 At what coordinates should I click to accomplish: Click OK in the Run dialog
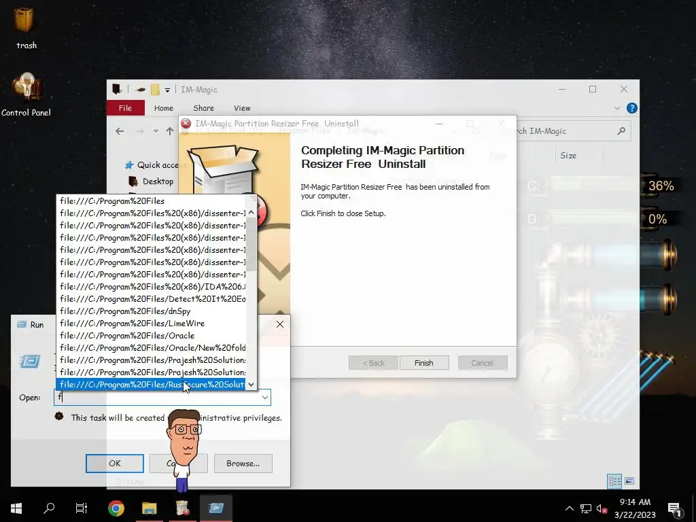click(x=114, y=464)
